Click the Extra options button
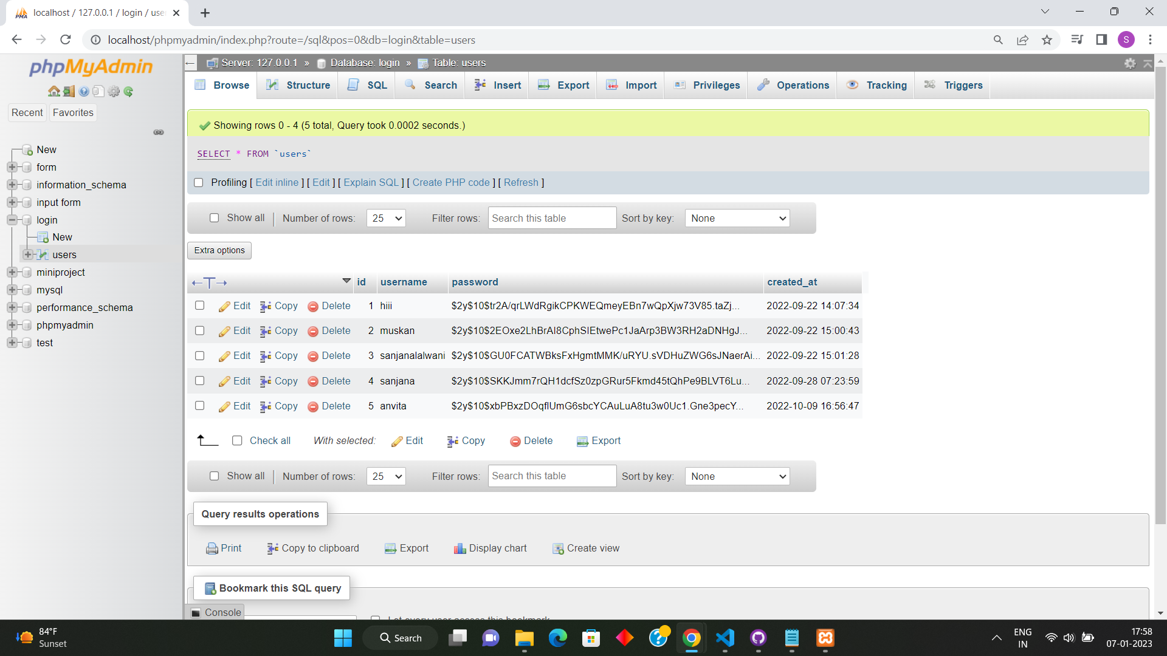1167x656 pixels. (x=219, y=251)
